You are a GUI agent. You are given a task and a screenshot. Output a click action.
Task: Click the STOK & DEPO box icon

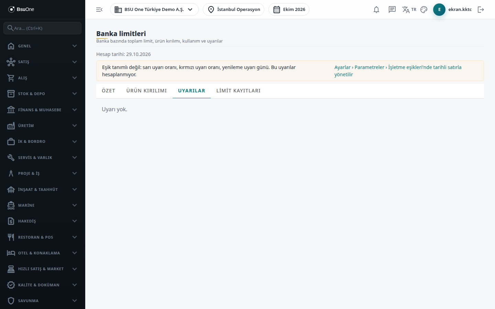pyautogui.click(x=11, y=94)
